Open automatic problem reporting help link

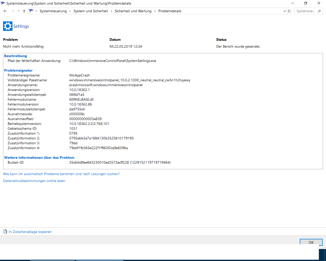(61, 174)
